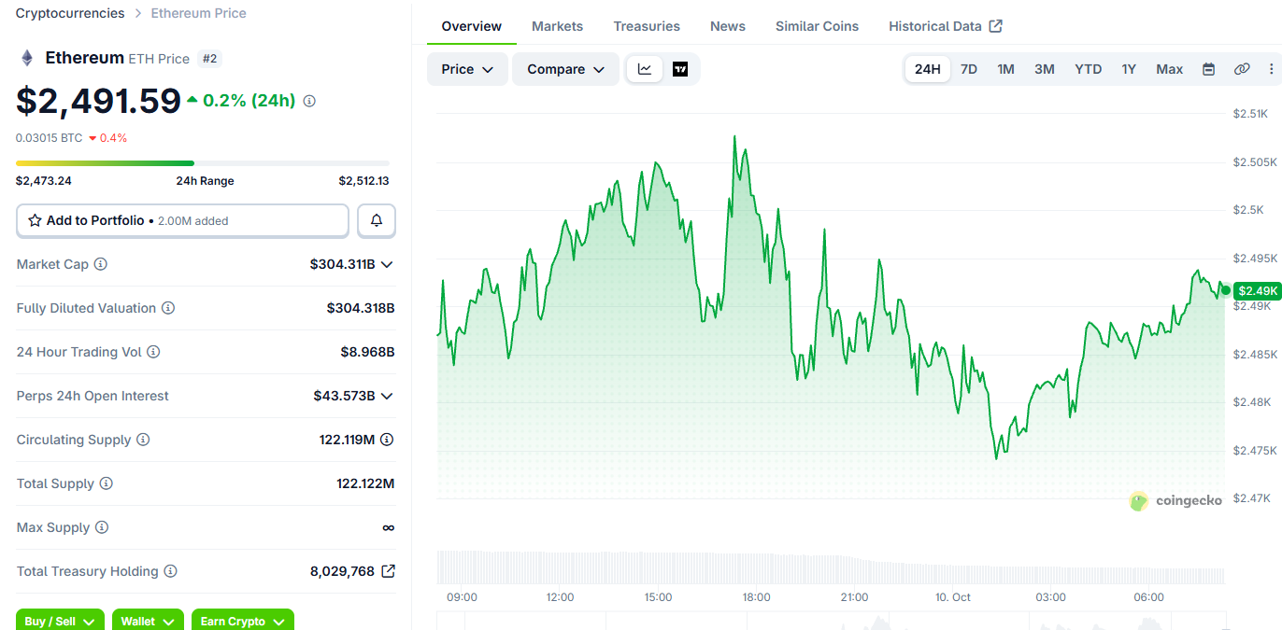This screenshot has height=630, width=1282.
Task: Open the Earn Crypto dropdown
Action: (x=243, y=621)
